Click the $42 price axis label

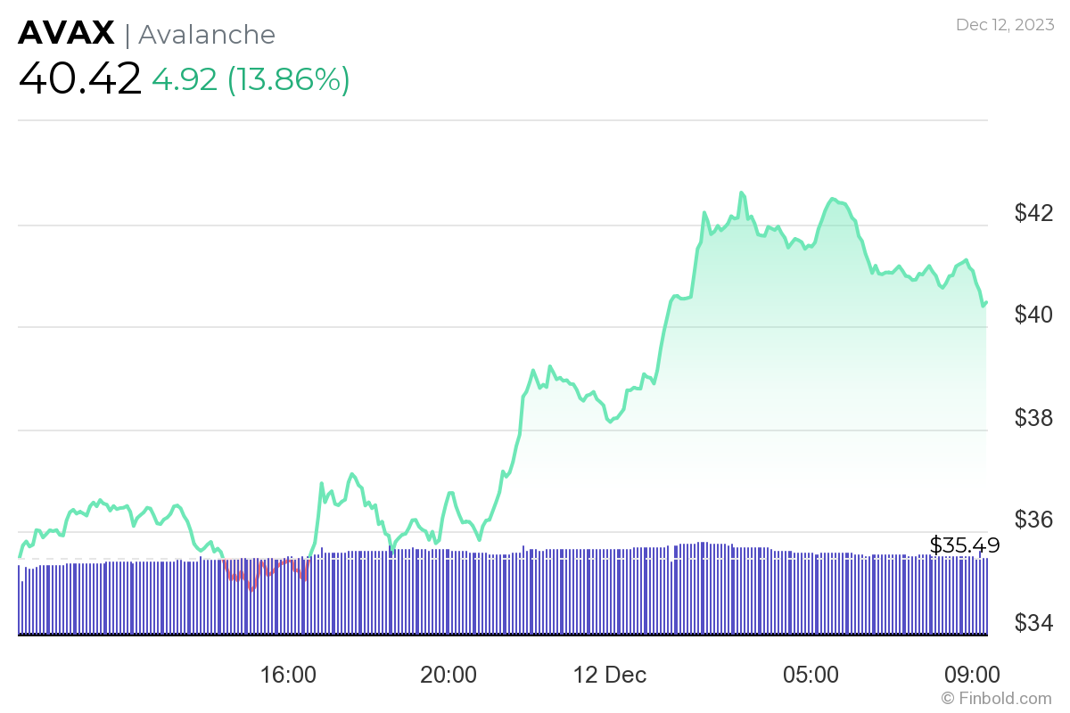pyautogui.click(x=1033, y=213)
